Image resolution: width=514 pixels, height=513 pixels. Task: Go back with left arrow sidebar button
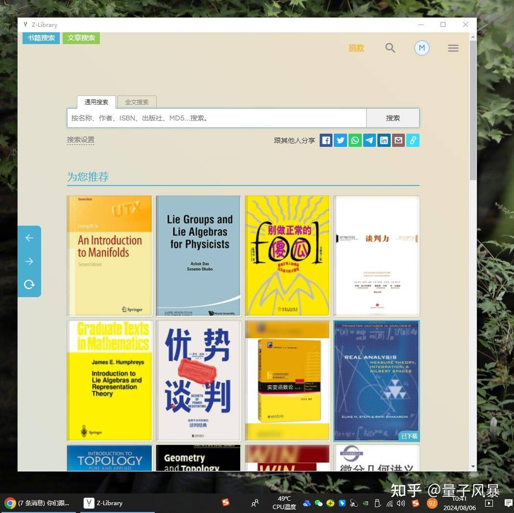(x=29, y=237)
